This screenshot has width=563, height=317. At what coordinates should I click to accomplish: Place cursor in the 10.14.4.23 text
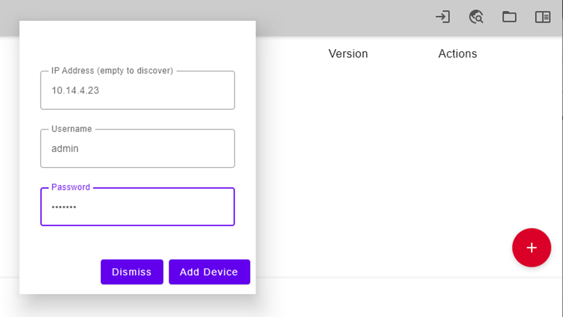(75, 91)
